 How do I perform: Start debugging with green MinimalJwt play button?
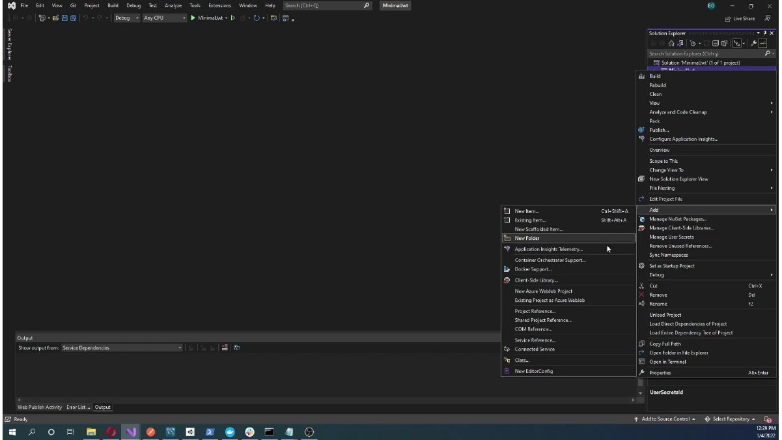tap(193, 18)
